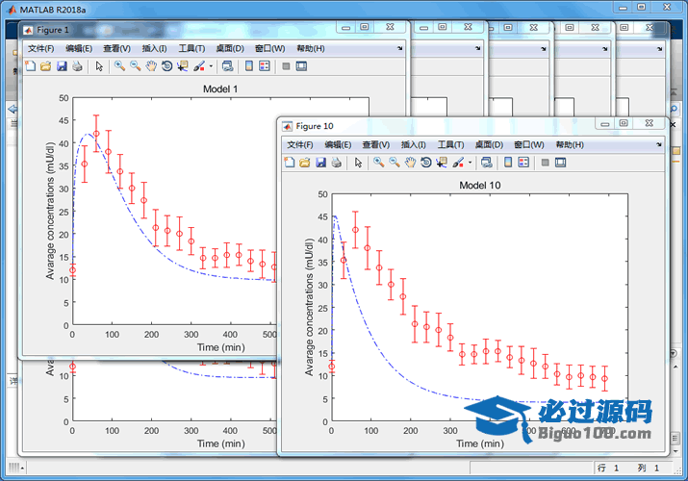The image size is (688, 481).
Task: Open 文件(F) menu in Figure 1
Action: (41, 49)
